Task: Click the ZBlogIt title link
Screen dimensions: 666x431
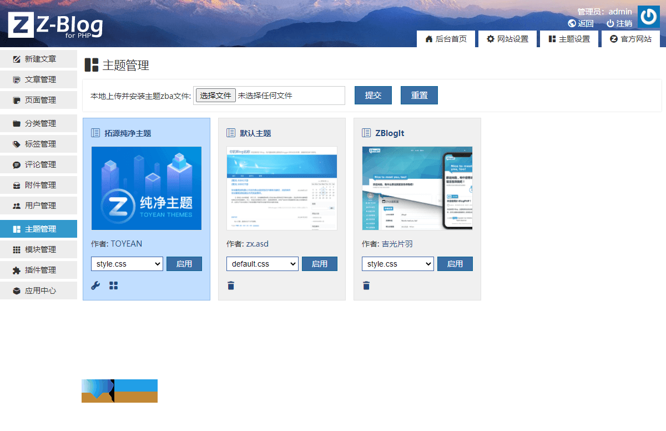Action: [x=390, y=133]
